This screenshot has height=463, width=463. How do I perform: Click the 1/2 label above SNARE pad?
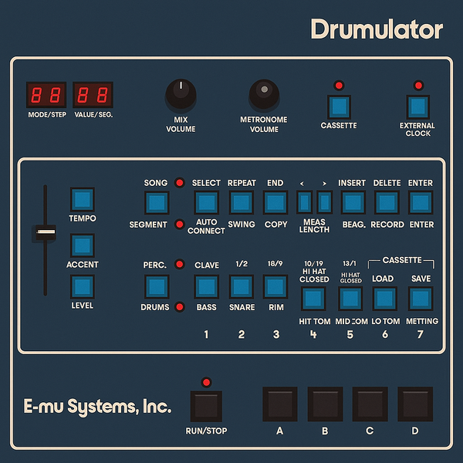242,263
